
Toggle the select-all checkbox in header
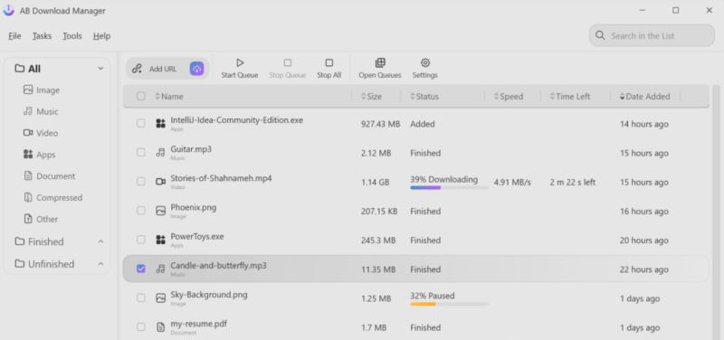click(x=141, y=97)
